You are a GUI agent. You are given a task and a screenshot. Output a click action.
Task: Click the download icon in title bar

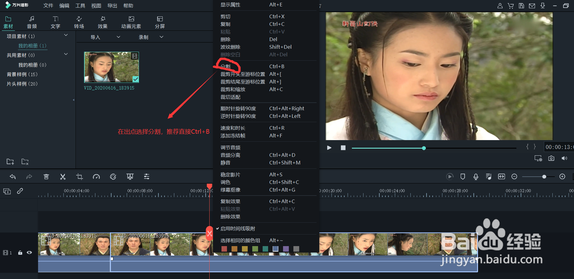[543, 6]
